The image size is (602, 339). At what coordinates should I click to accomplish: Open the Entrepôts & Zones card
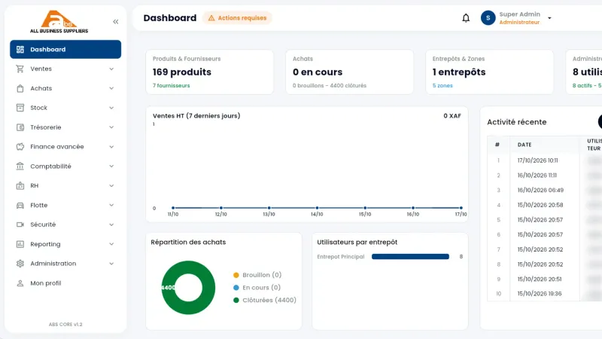pyautogui.click(x=490, y=72)
